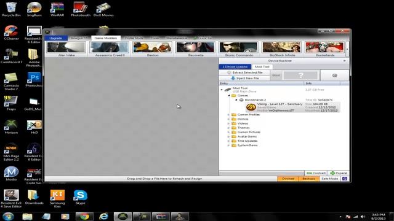The width and height of the screenshot is (394, 221).
Task: Open the Bionic Commando modder
Action: click(x=239, y=49)
